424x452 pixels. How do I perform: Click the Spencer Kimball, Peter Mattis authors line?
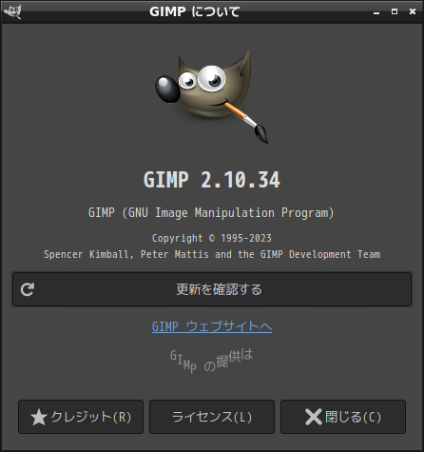pos(212,254)
